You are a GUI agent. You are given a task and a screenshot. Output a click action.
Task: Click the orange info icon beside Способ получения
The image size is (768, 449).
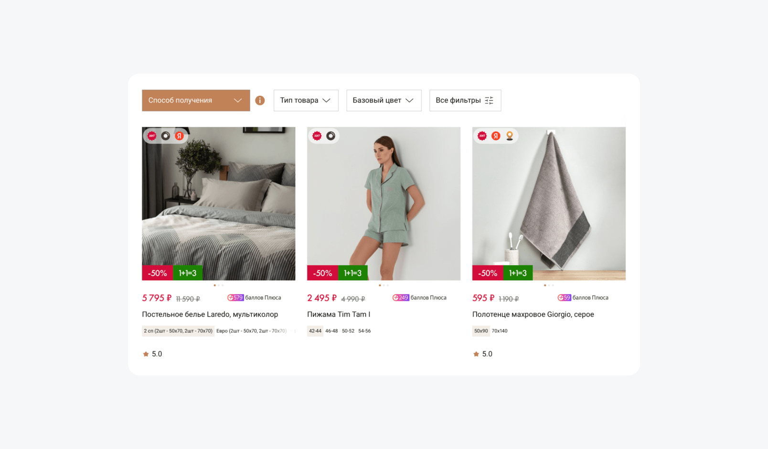pyautogui.click(x=260, y=100)
